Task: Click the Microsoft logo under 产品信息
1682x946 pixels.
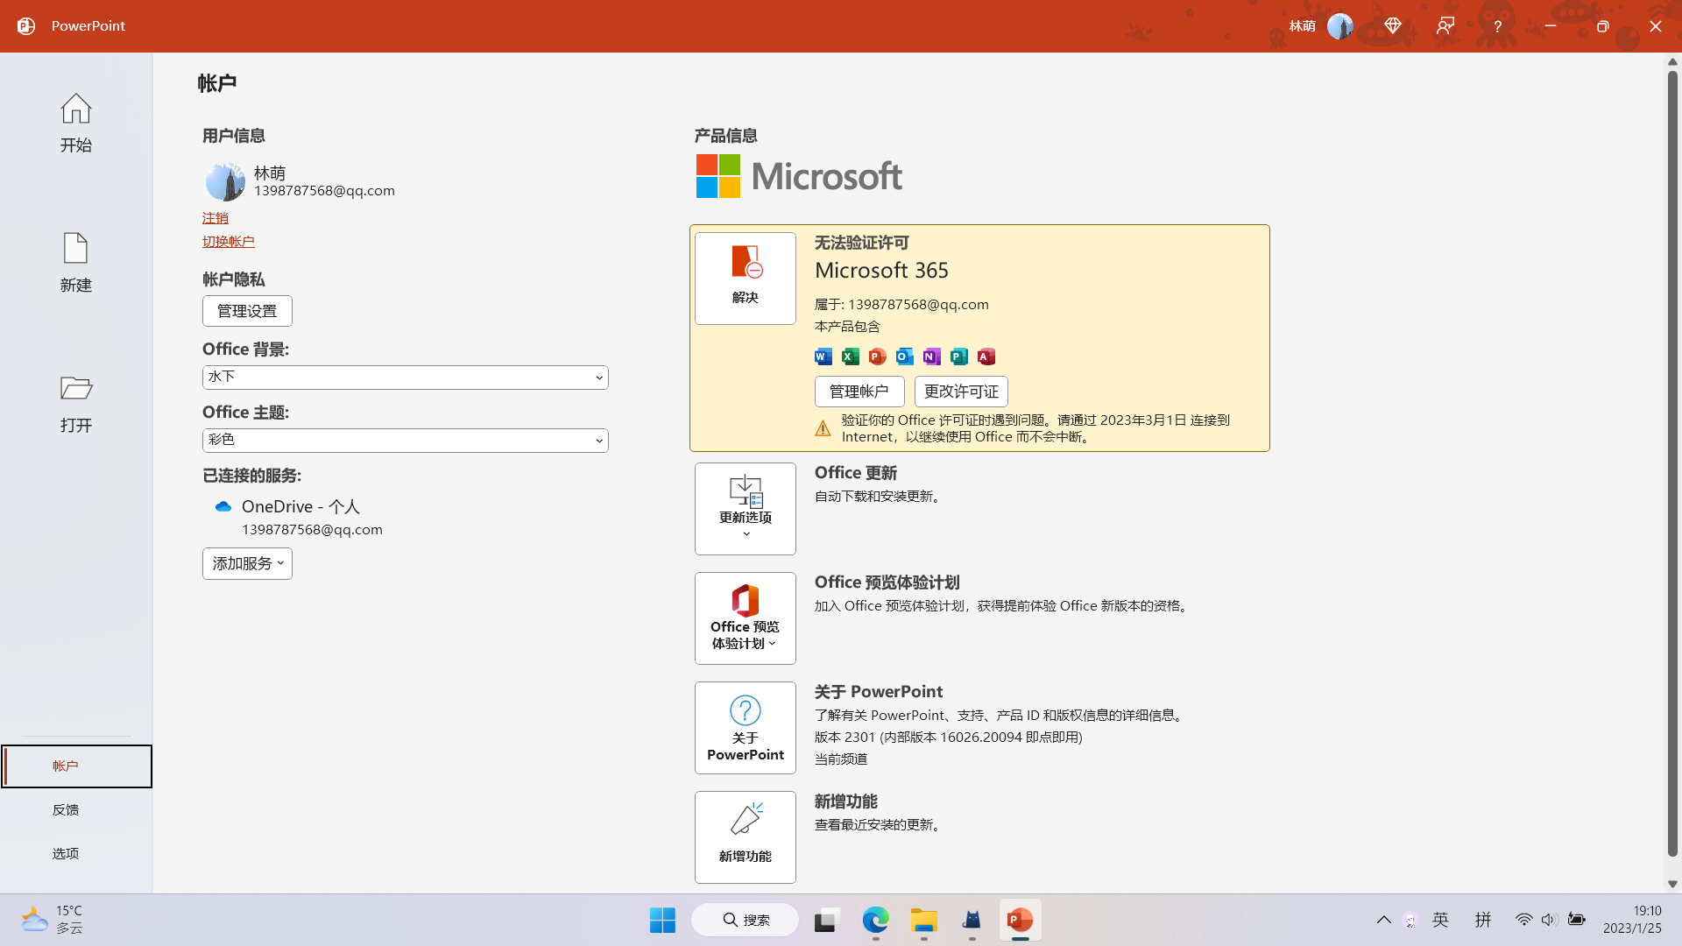Action: (799, 176)
